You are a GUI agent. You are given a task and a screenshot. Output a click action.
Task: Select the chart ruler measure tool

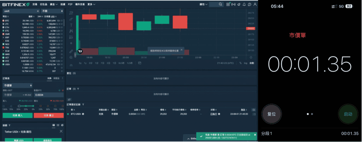pos(71,51)
